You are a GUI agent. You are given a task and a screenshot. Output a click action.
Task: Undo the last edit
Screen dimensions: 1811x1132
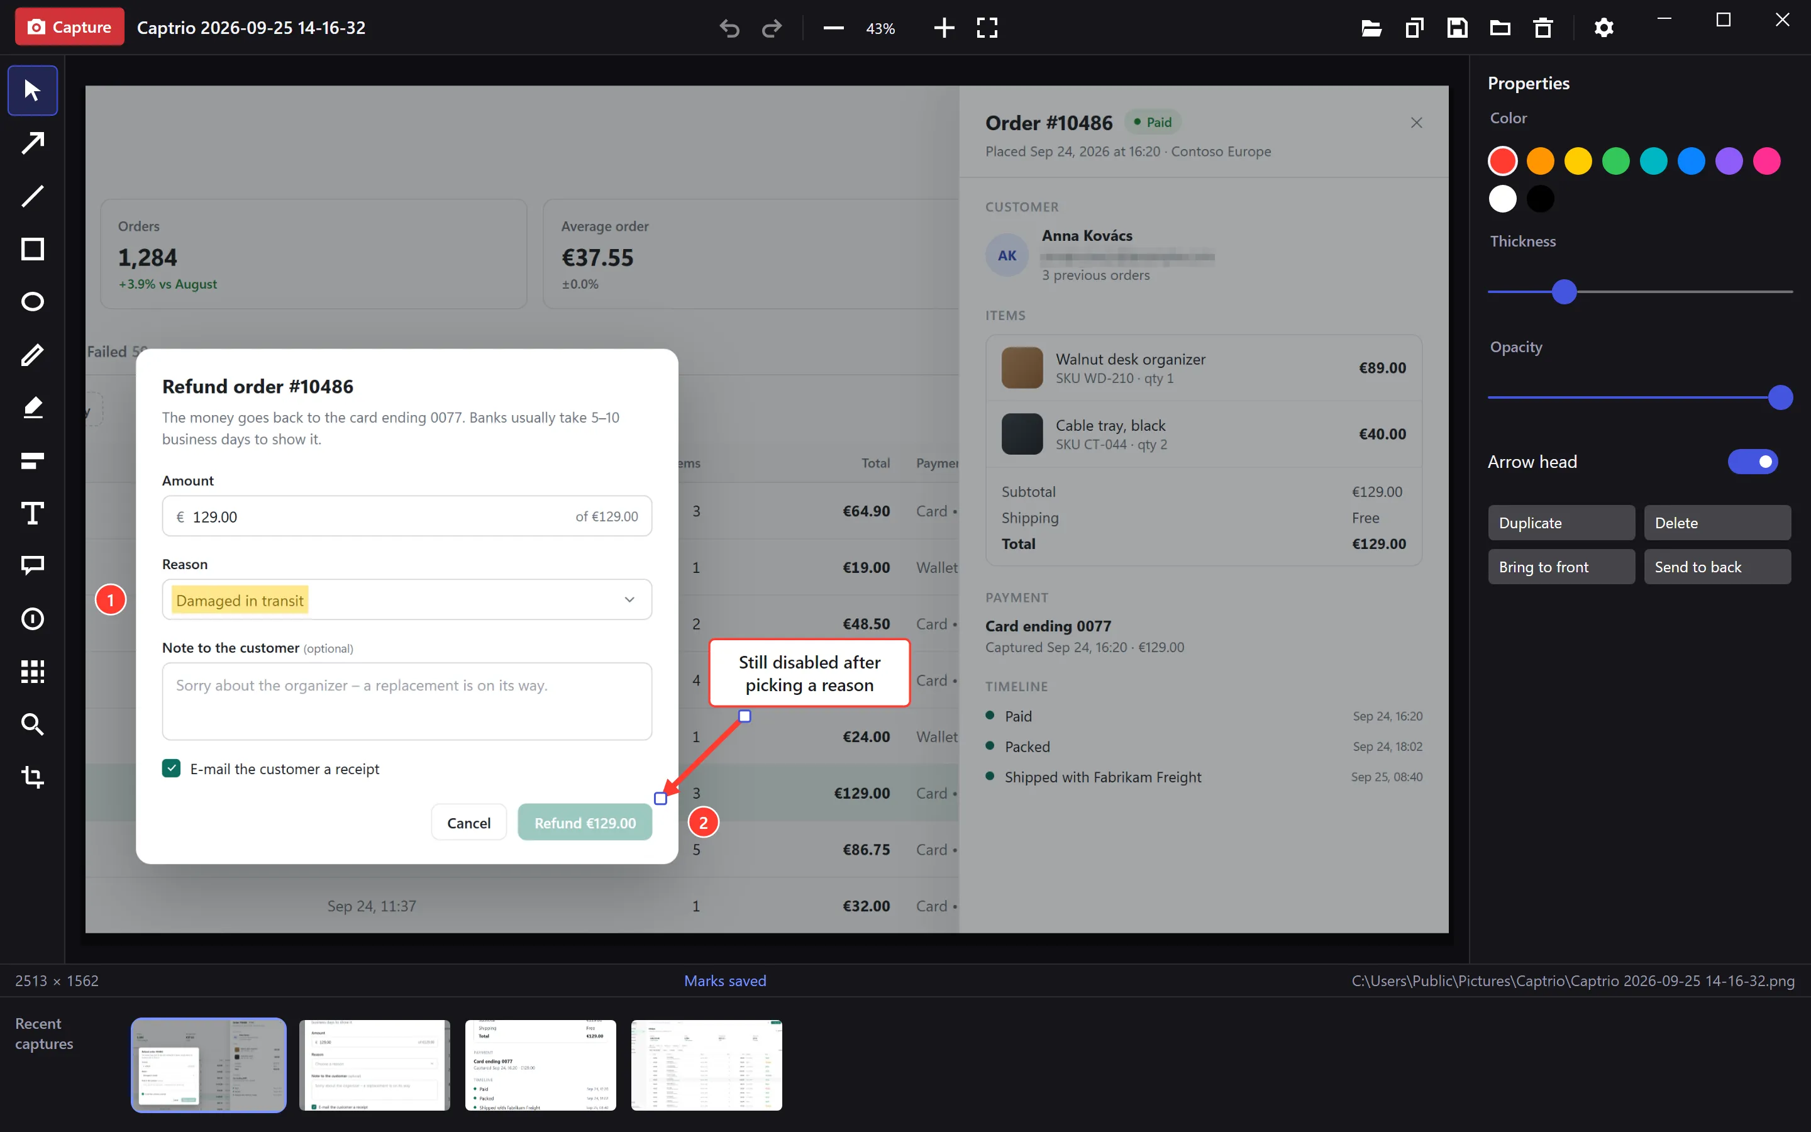(729, 28)
